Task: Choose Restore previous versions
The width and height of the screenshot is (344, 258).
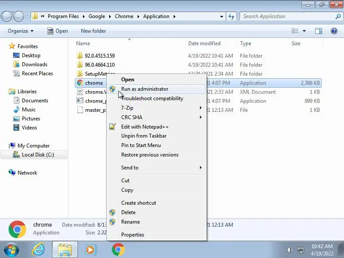Action: point(157,155)
